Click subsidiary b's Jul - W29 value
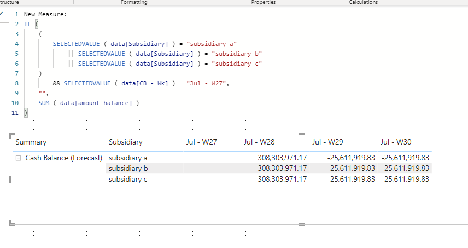468x248 pixels. (351, 168)
